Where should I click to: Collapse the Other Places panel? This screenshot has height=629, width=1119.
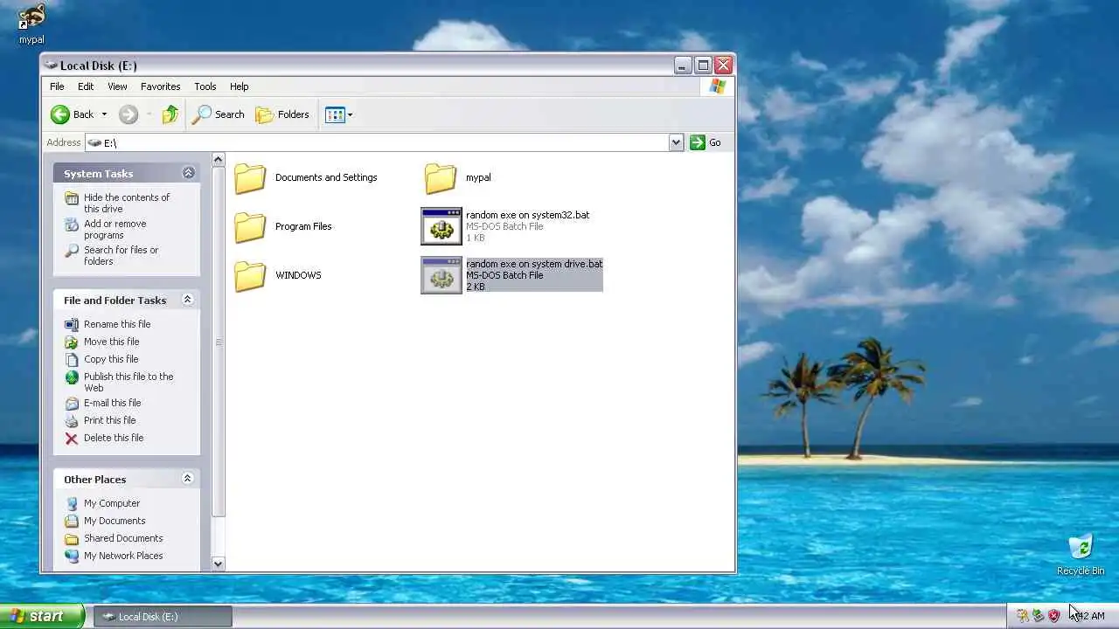click(187, 479)
